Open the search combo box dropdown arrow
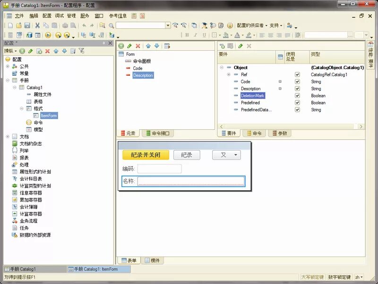 pos(168,26)
